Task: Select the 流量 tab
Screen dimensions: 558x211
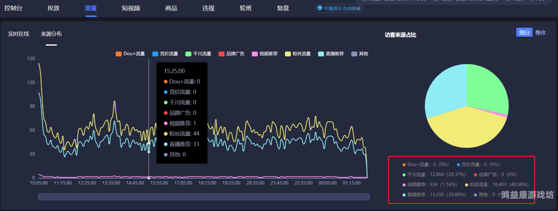Action: point(91,8)
